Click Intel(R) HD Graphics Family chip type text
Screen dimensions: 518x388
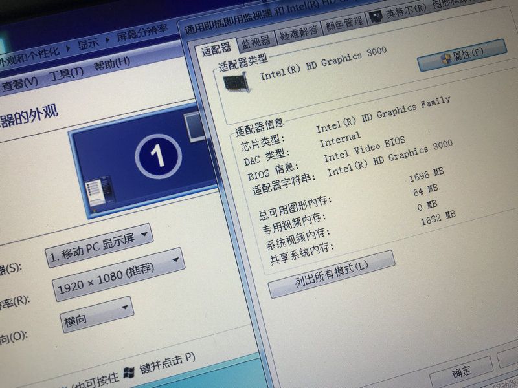(383, 114)
